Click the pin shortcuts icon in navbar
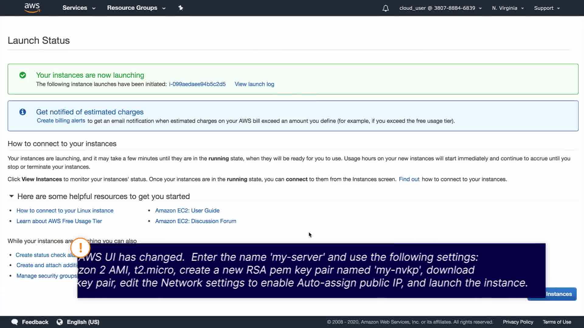Viewport: 584px width, 328px height. [x=181, y=8]
